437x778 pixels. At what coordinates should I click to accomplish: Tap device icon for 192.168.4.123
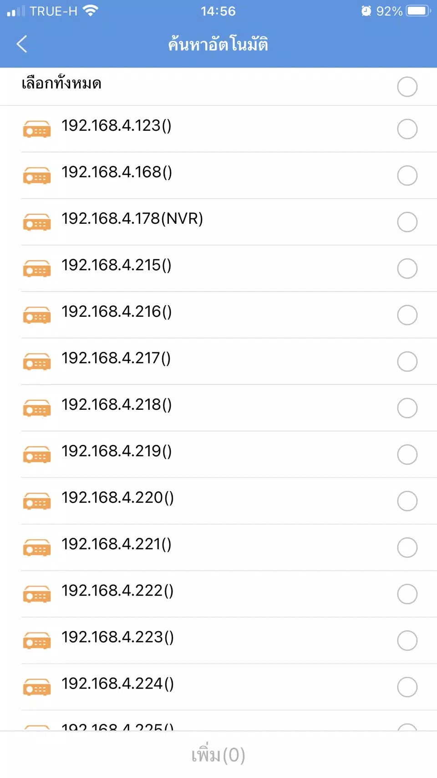(37, 129)
